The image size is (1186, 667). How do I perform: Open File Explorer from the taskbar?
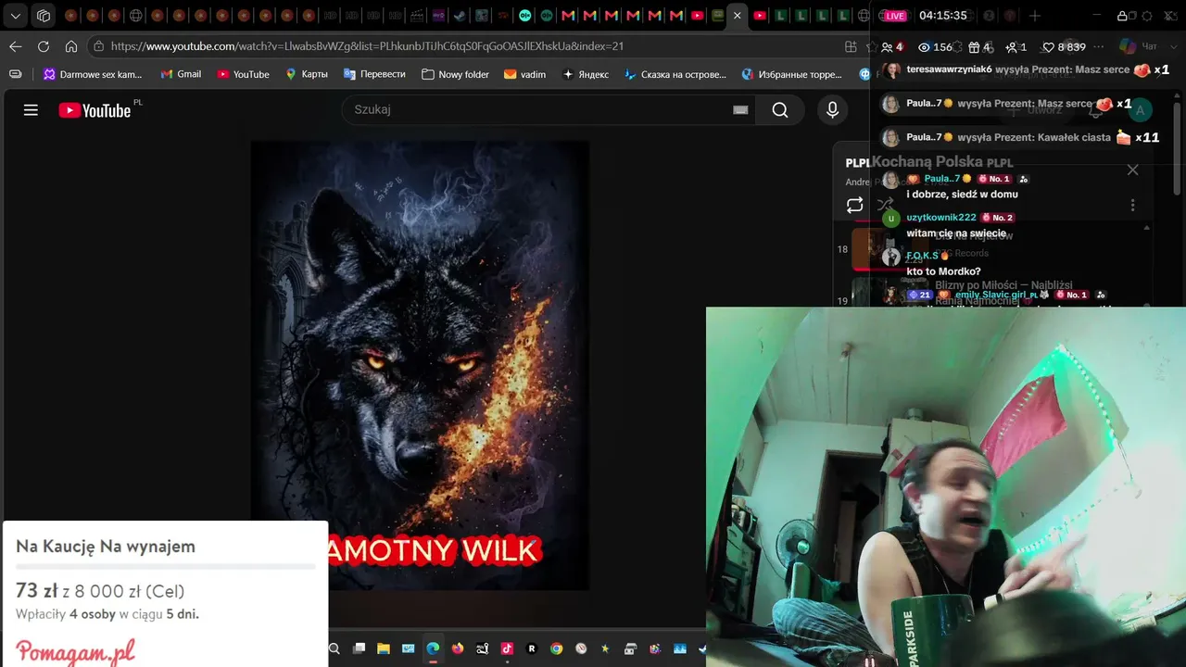point(384,648)
